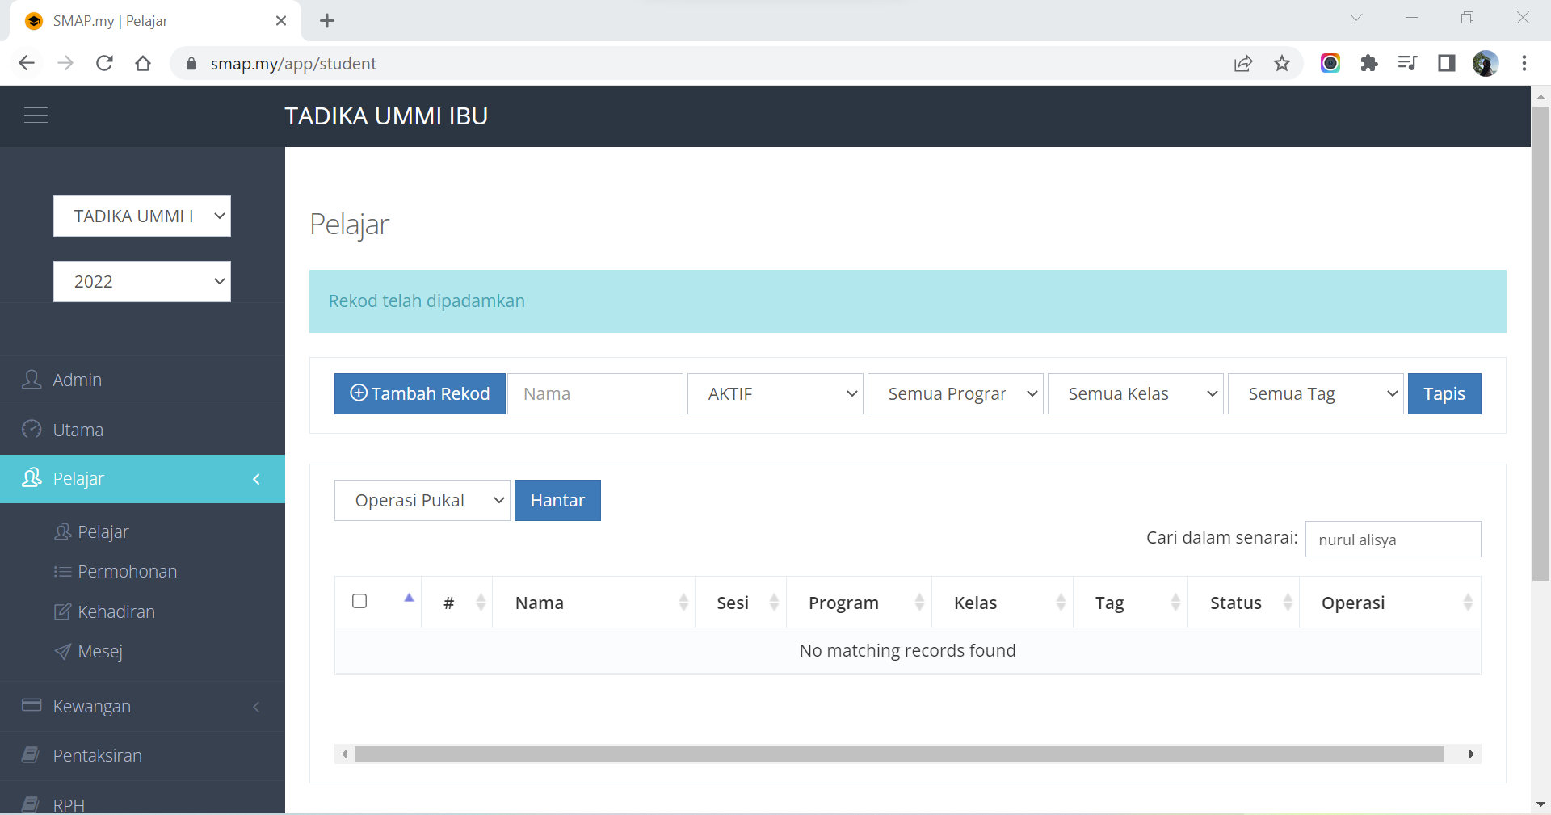Go to browser home page

pyautogui.click(x=143, y=64)
